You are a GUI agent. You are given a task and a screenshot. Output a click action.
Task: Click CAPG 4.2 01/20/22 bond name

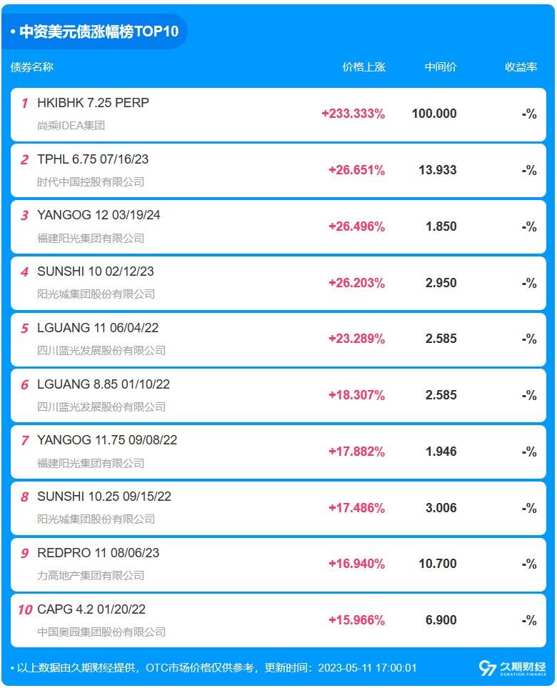[x=91, y=609]
